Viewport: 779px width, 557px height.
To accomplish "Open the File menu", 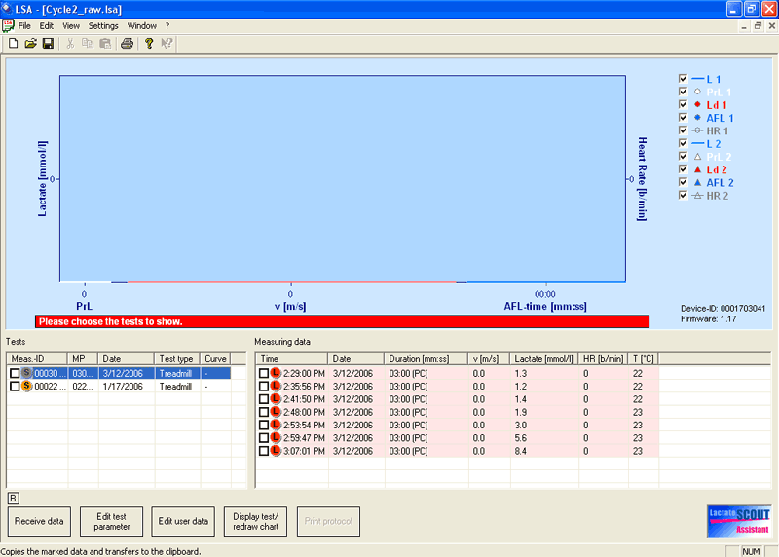I will tap(24, 25).
